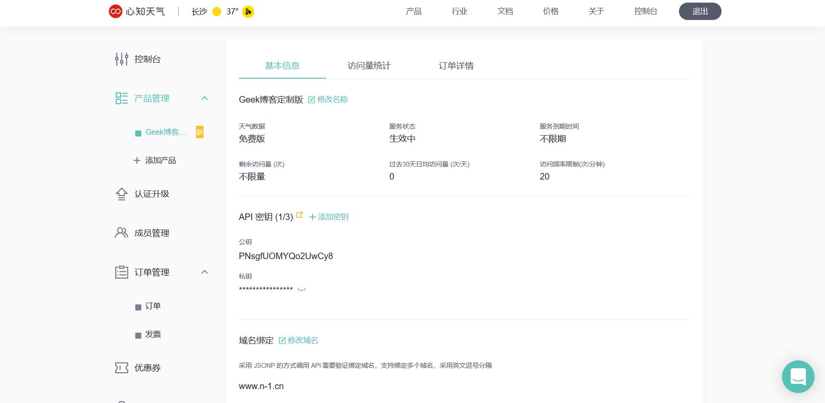The width and height of the screenshot is (825, 403).
Task: Click the 成员管理 people icon
Action: click(121, 233)
